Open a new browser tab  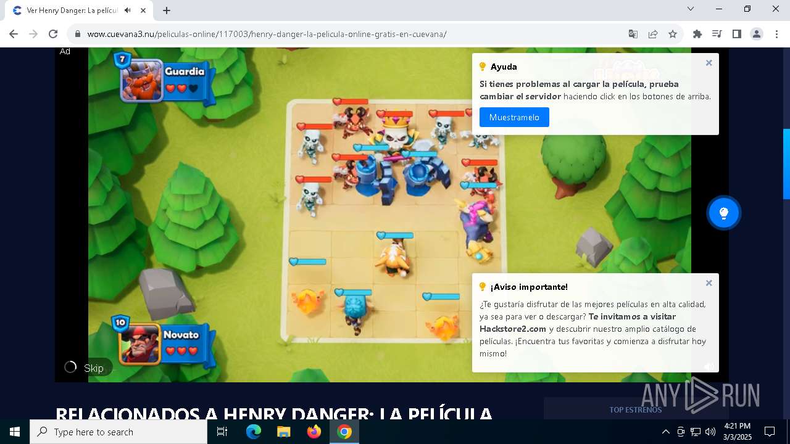pos(167,10)
